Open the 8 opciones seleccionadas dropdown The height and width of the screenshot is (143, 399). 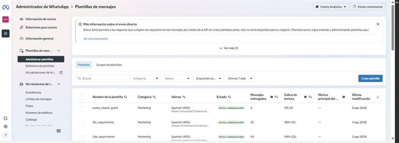coord(209,78)
